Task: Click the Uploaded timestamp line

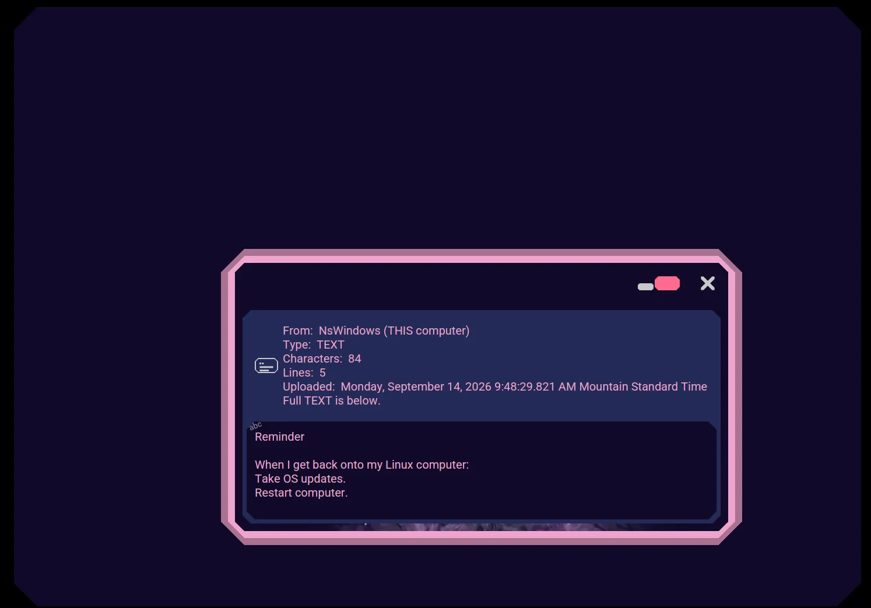Action: pyautogui.click(x=495, y=386)
